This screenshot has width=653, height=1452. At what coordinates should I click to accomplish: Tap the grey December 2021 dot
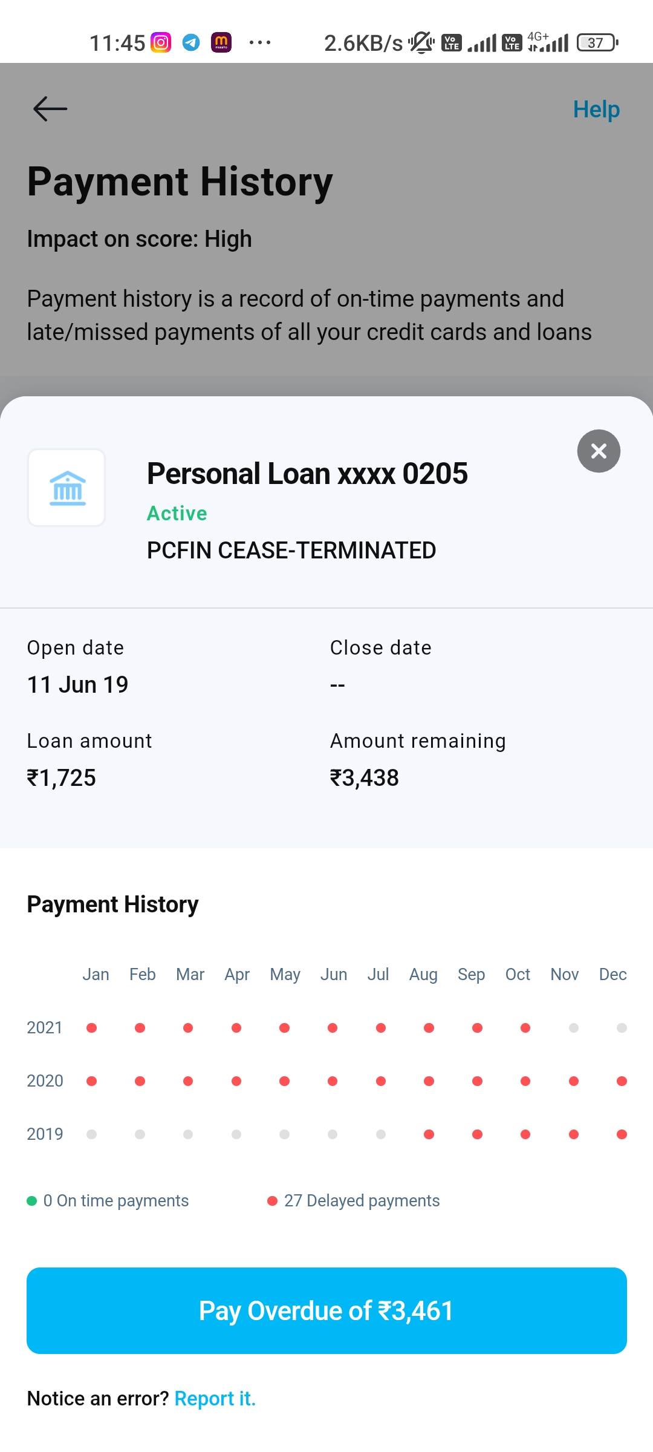(622, 1028)
